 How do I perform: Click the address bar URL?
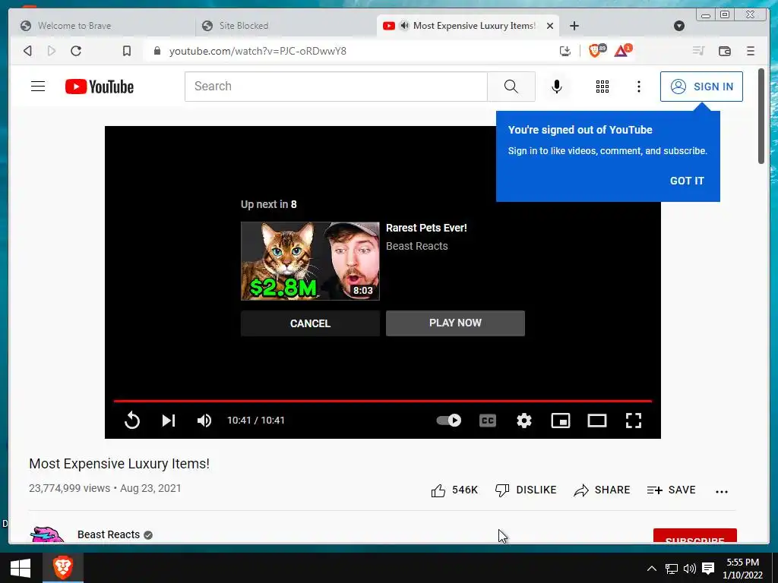[258, 51]
